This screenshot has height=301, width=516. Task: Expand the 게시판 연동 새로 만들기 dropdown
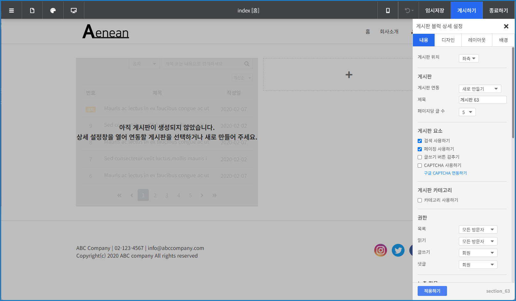click(x=480, y=89)
